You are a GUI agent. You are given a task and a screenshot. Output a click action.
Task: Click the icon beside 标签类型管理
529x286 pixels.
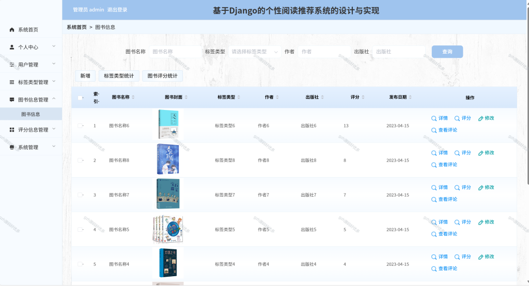[12, 82]
